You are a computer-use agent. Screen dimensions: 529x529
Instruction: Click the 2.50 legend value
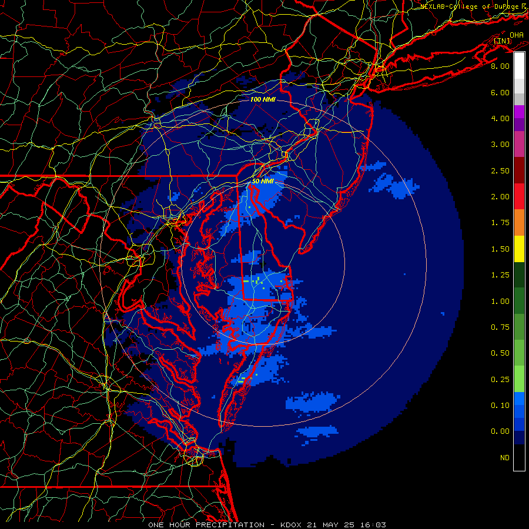[x=500, y=170]
